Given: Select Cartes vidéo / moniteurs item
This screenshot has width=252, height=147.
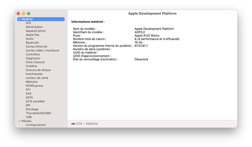Looking at the screenshot, I should tap(42, 50).
